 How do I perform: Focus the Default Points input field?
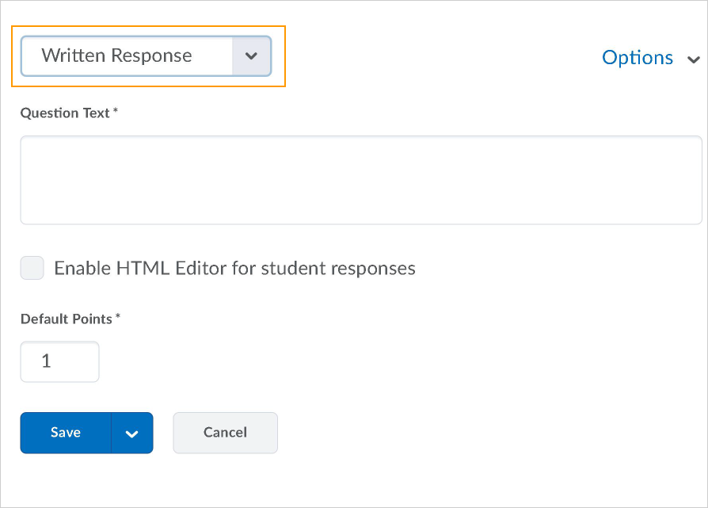(x=59, y=361)
